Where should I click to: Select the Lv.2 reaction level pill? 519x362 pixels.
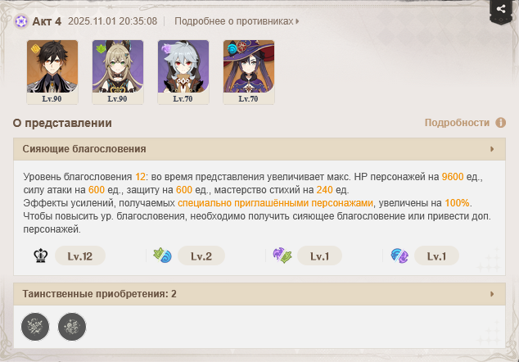201,256
